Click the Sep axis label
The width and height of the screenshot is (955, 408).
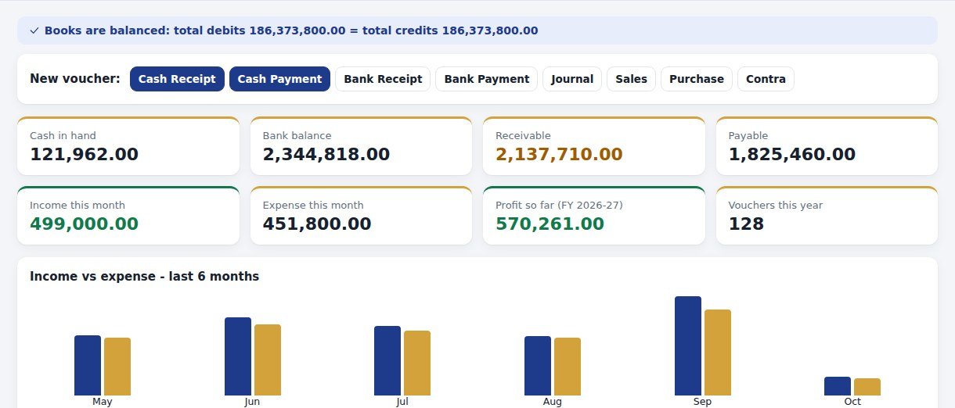(x=702, y=402)
